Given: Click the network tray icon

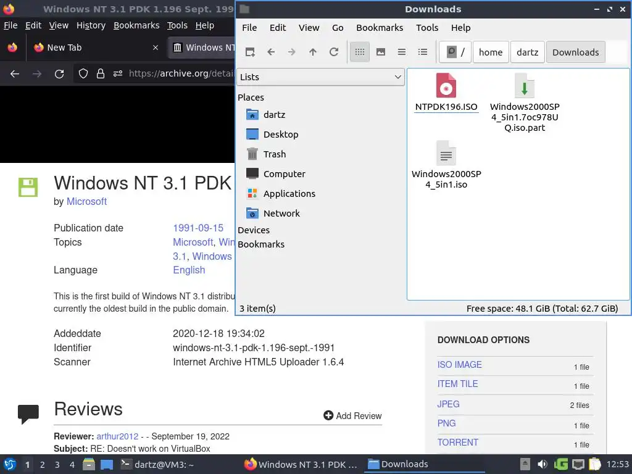Looking at the screenshot, I should 578,465.
